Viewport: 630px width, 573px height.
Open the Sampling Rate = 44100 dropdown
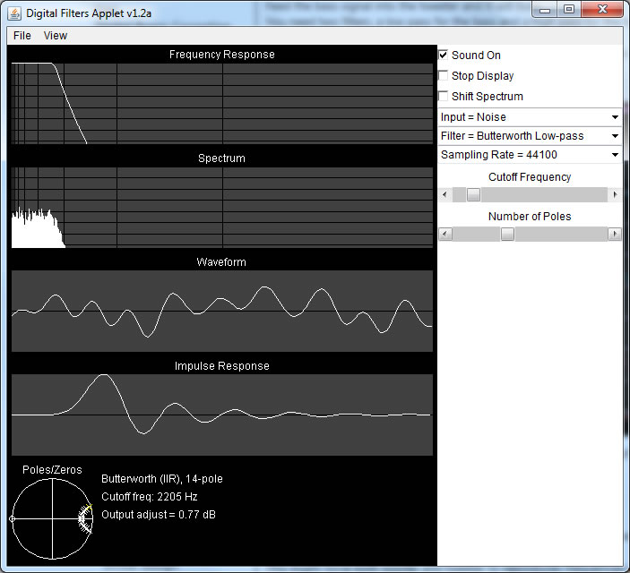pyautogui.click(x=530, y=155)
